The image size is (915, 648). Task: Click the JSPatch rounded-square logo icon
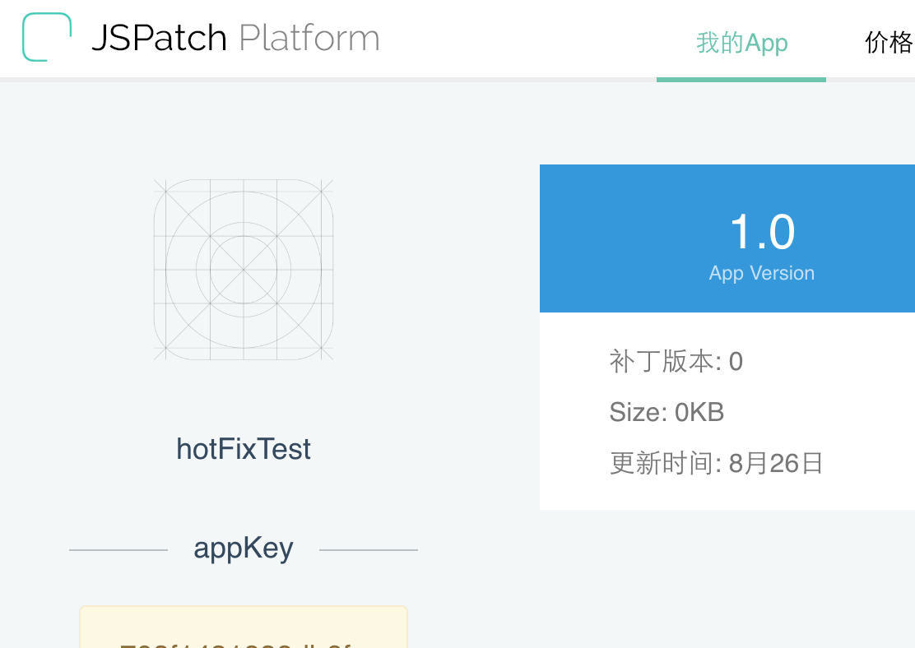click(x=47, y=37)
